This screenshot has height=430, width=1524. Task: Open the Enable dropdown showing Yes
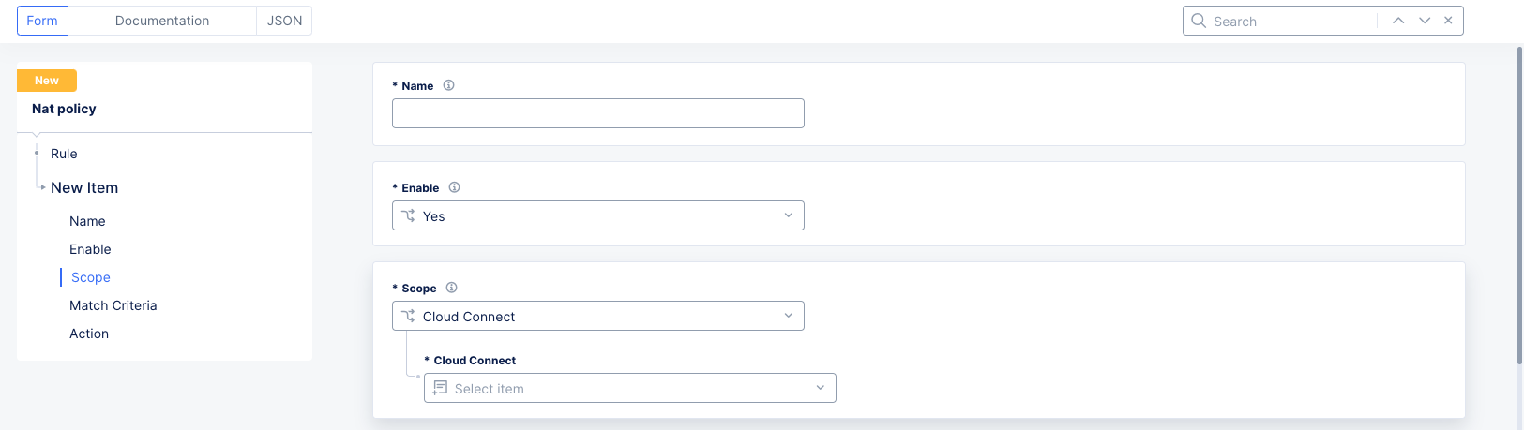coord(598,215)
